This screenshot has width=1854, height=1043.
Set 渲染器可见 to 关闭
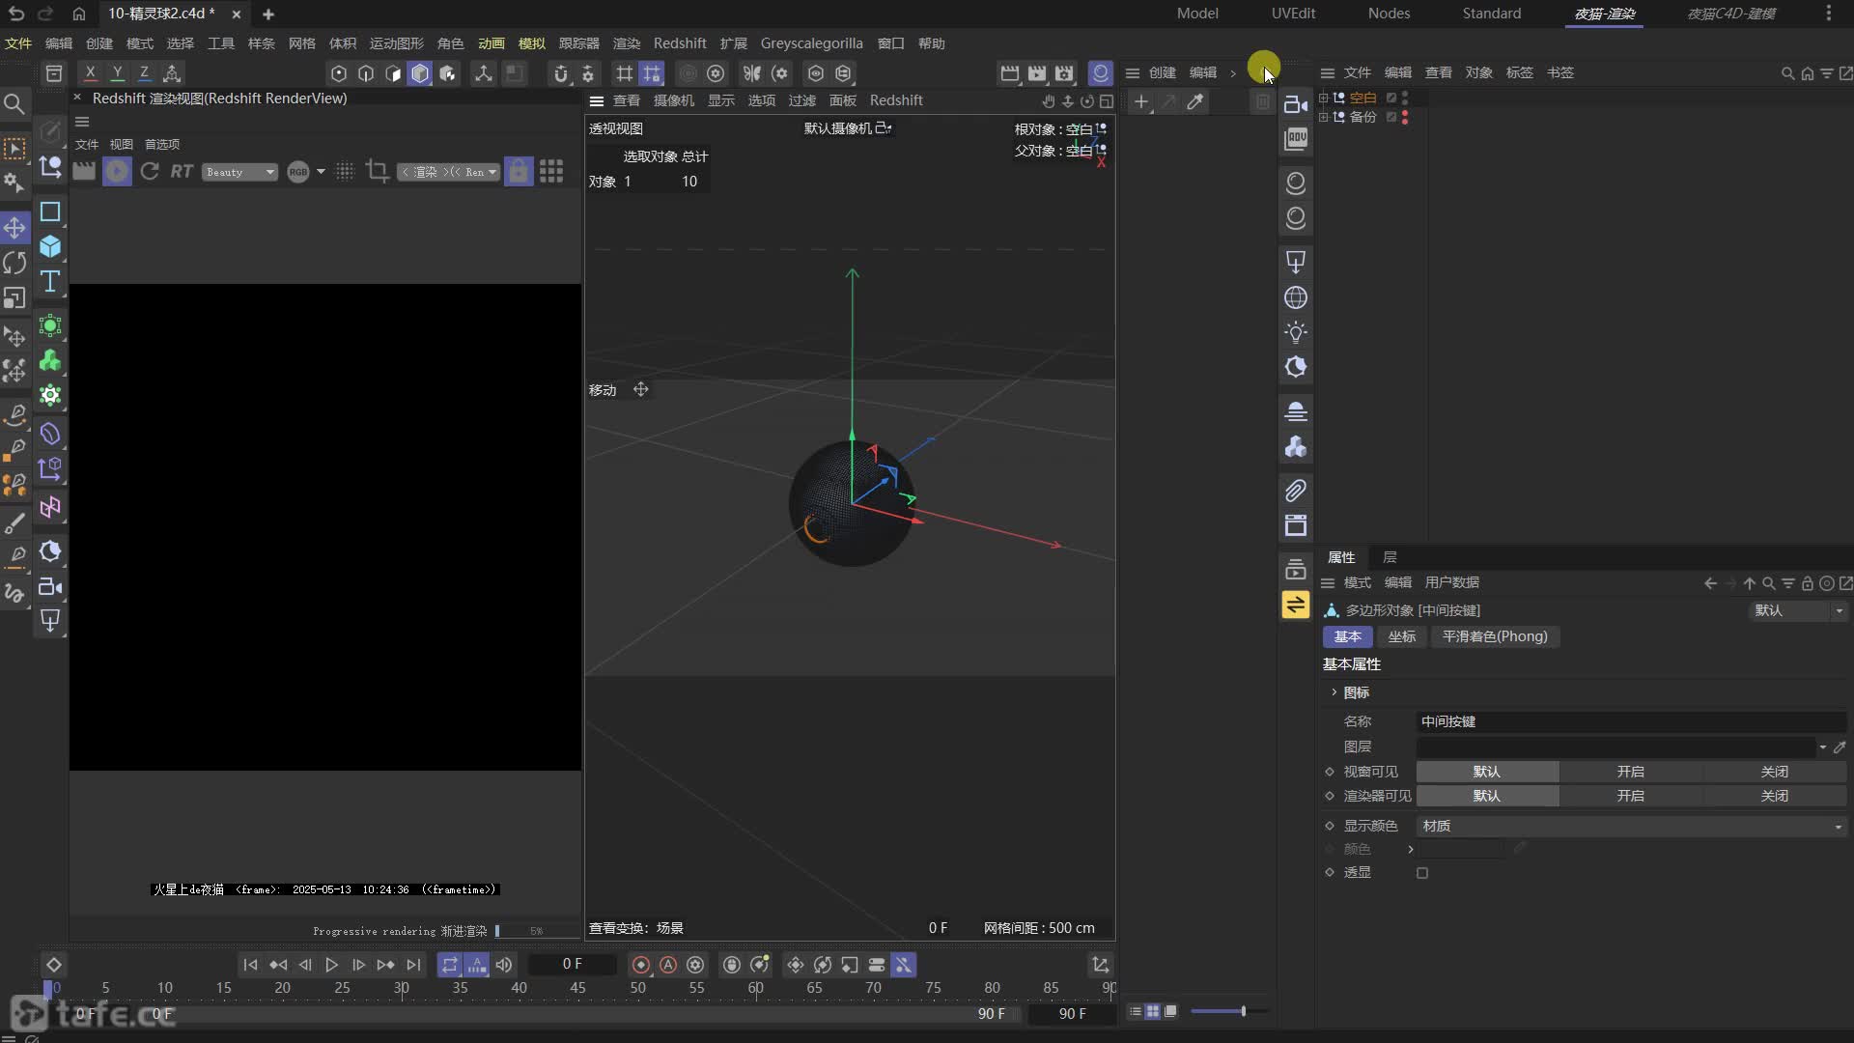pyautogui.click(x=1775, y=796)
